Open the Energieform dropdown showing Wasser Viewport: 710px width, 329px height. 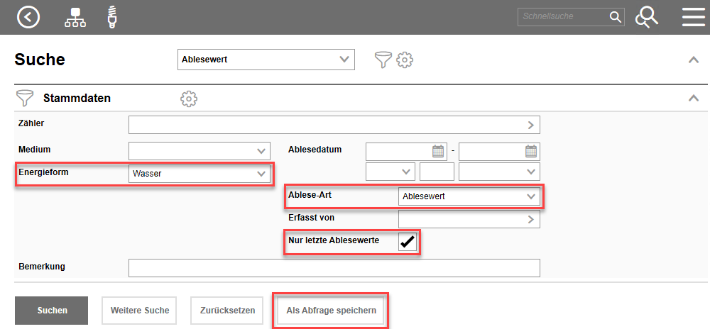coord(200,174)
